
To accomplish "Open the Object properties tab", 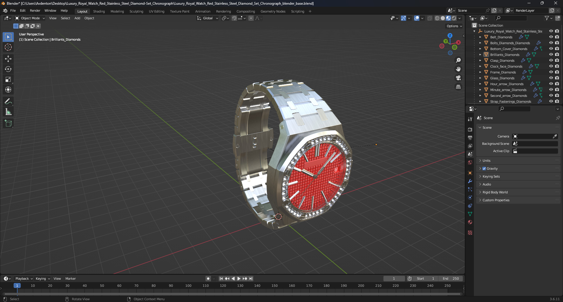I will (x=470, y=173).
